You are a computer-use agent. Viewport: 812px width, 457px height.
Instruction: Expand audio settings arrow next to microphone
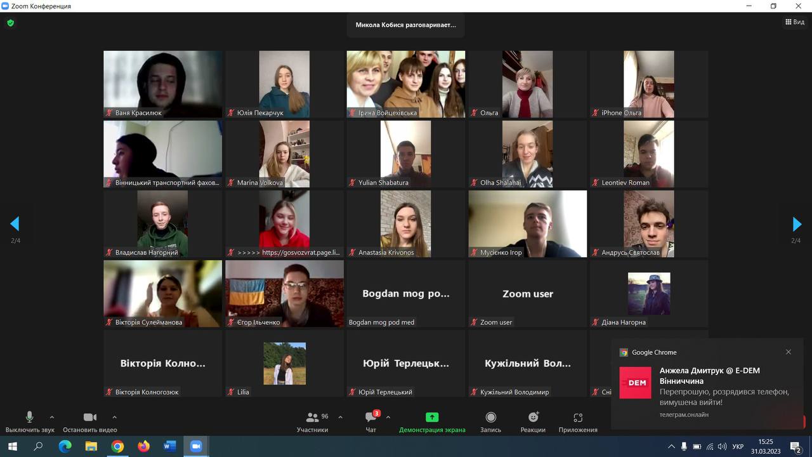[x=52, y=417]
